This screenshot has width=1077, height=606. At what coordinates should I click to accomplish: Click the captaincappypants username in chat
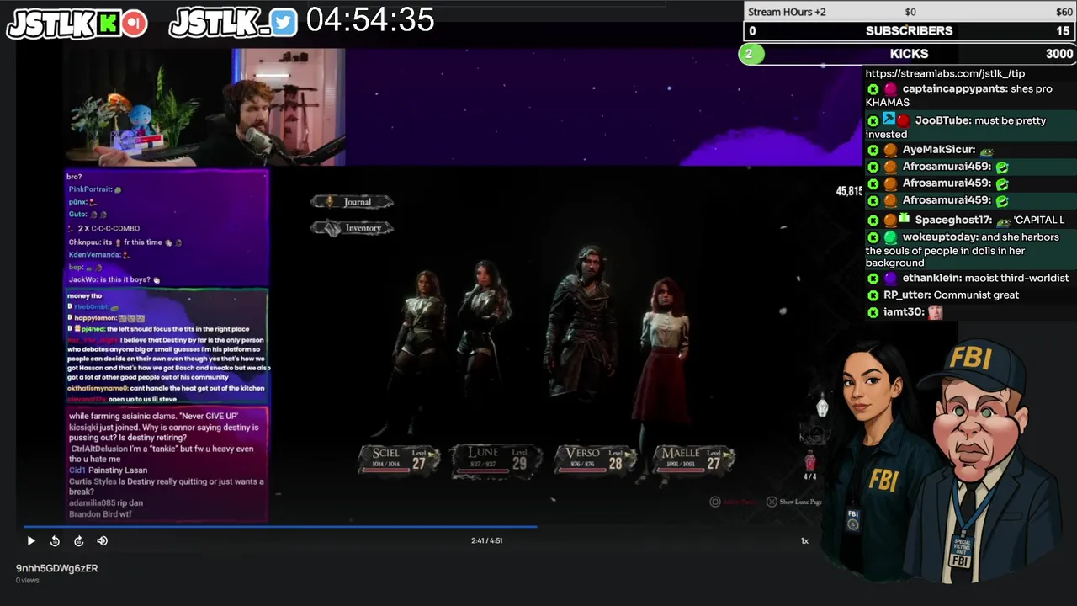(x=954, y=88)
